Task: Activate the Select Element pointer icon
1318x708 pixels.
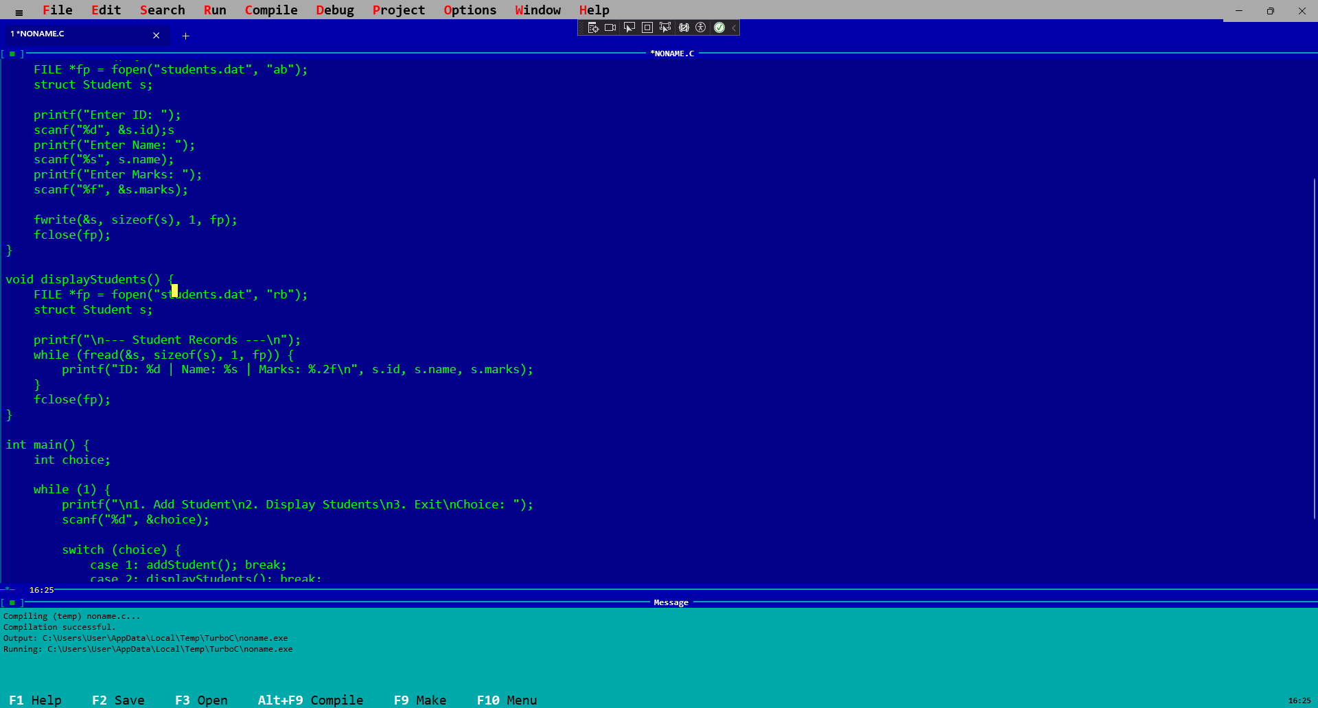Action: [x=629, y=27]
